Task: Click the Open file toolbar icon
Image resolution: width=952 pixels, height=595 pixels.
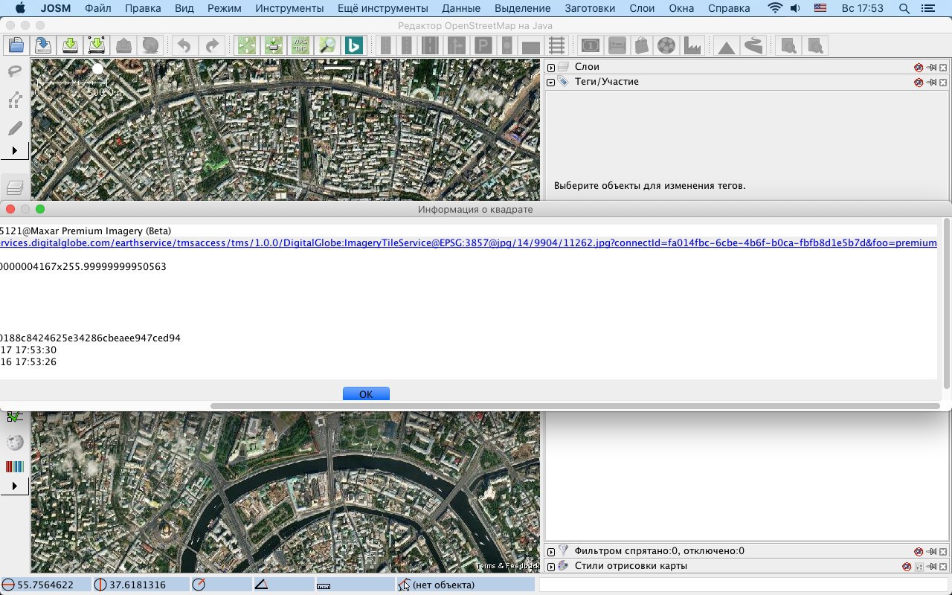Action: tap(16, 45)
